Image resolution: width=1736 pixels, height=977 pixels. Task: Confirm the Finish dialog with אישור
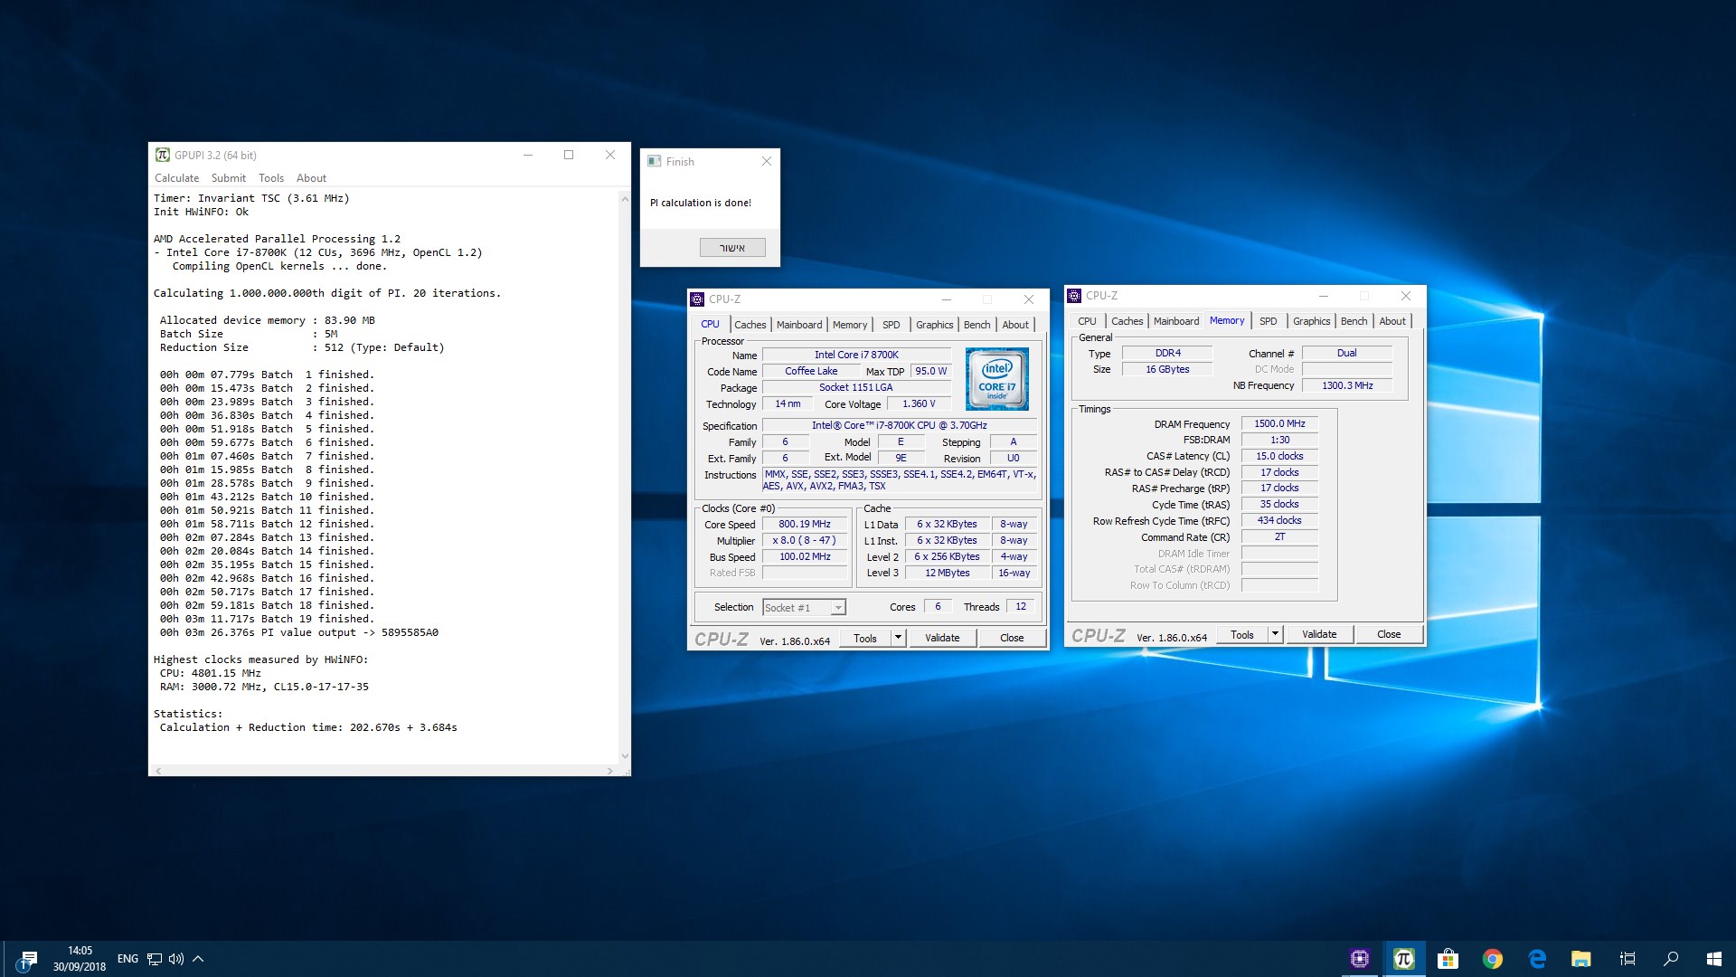tap(732, 247)
